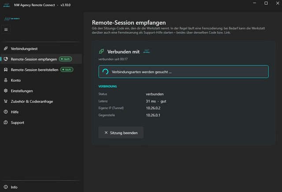Image resolution: width=282 pixels, height=192 pixels.
Task: Minimize the application window
Action: [x=255, y=3]
